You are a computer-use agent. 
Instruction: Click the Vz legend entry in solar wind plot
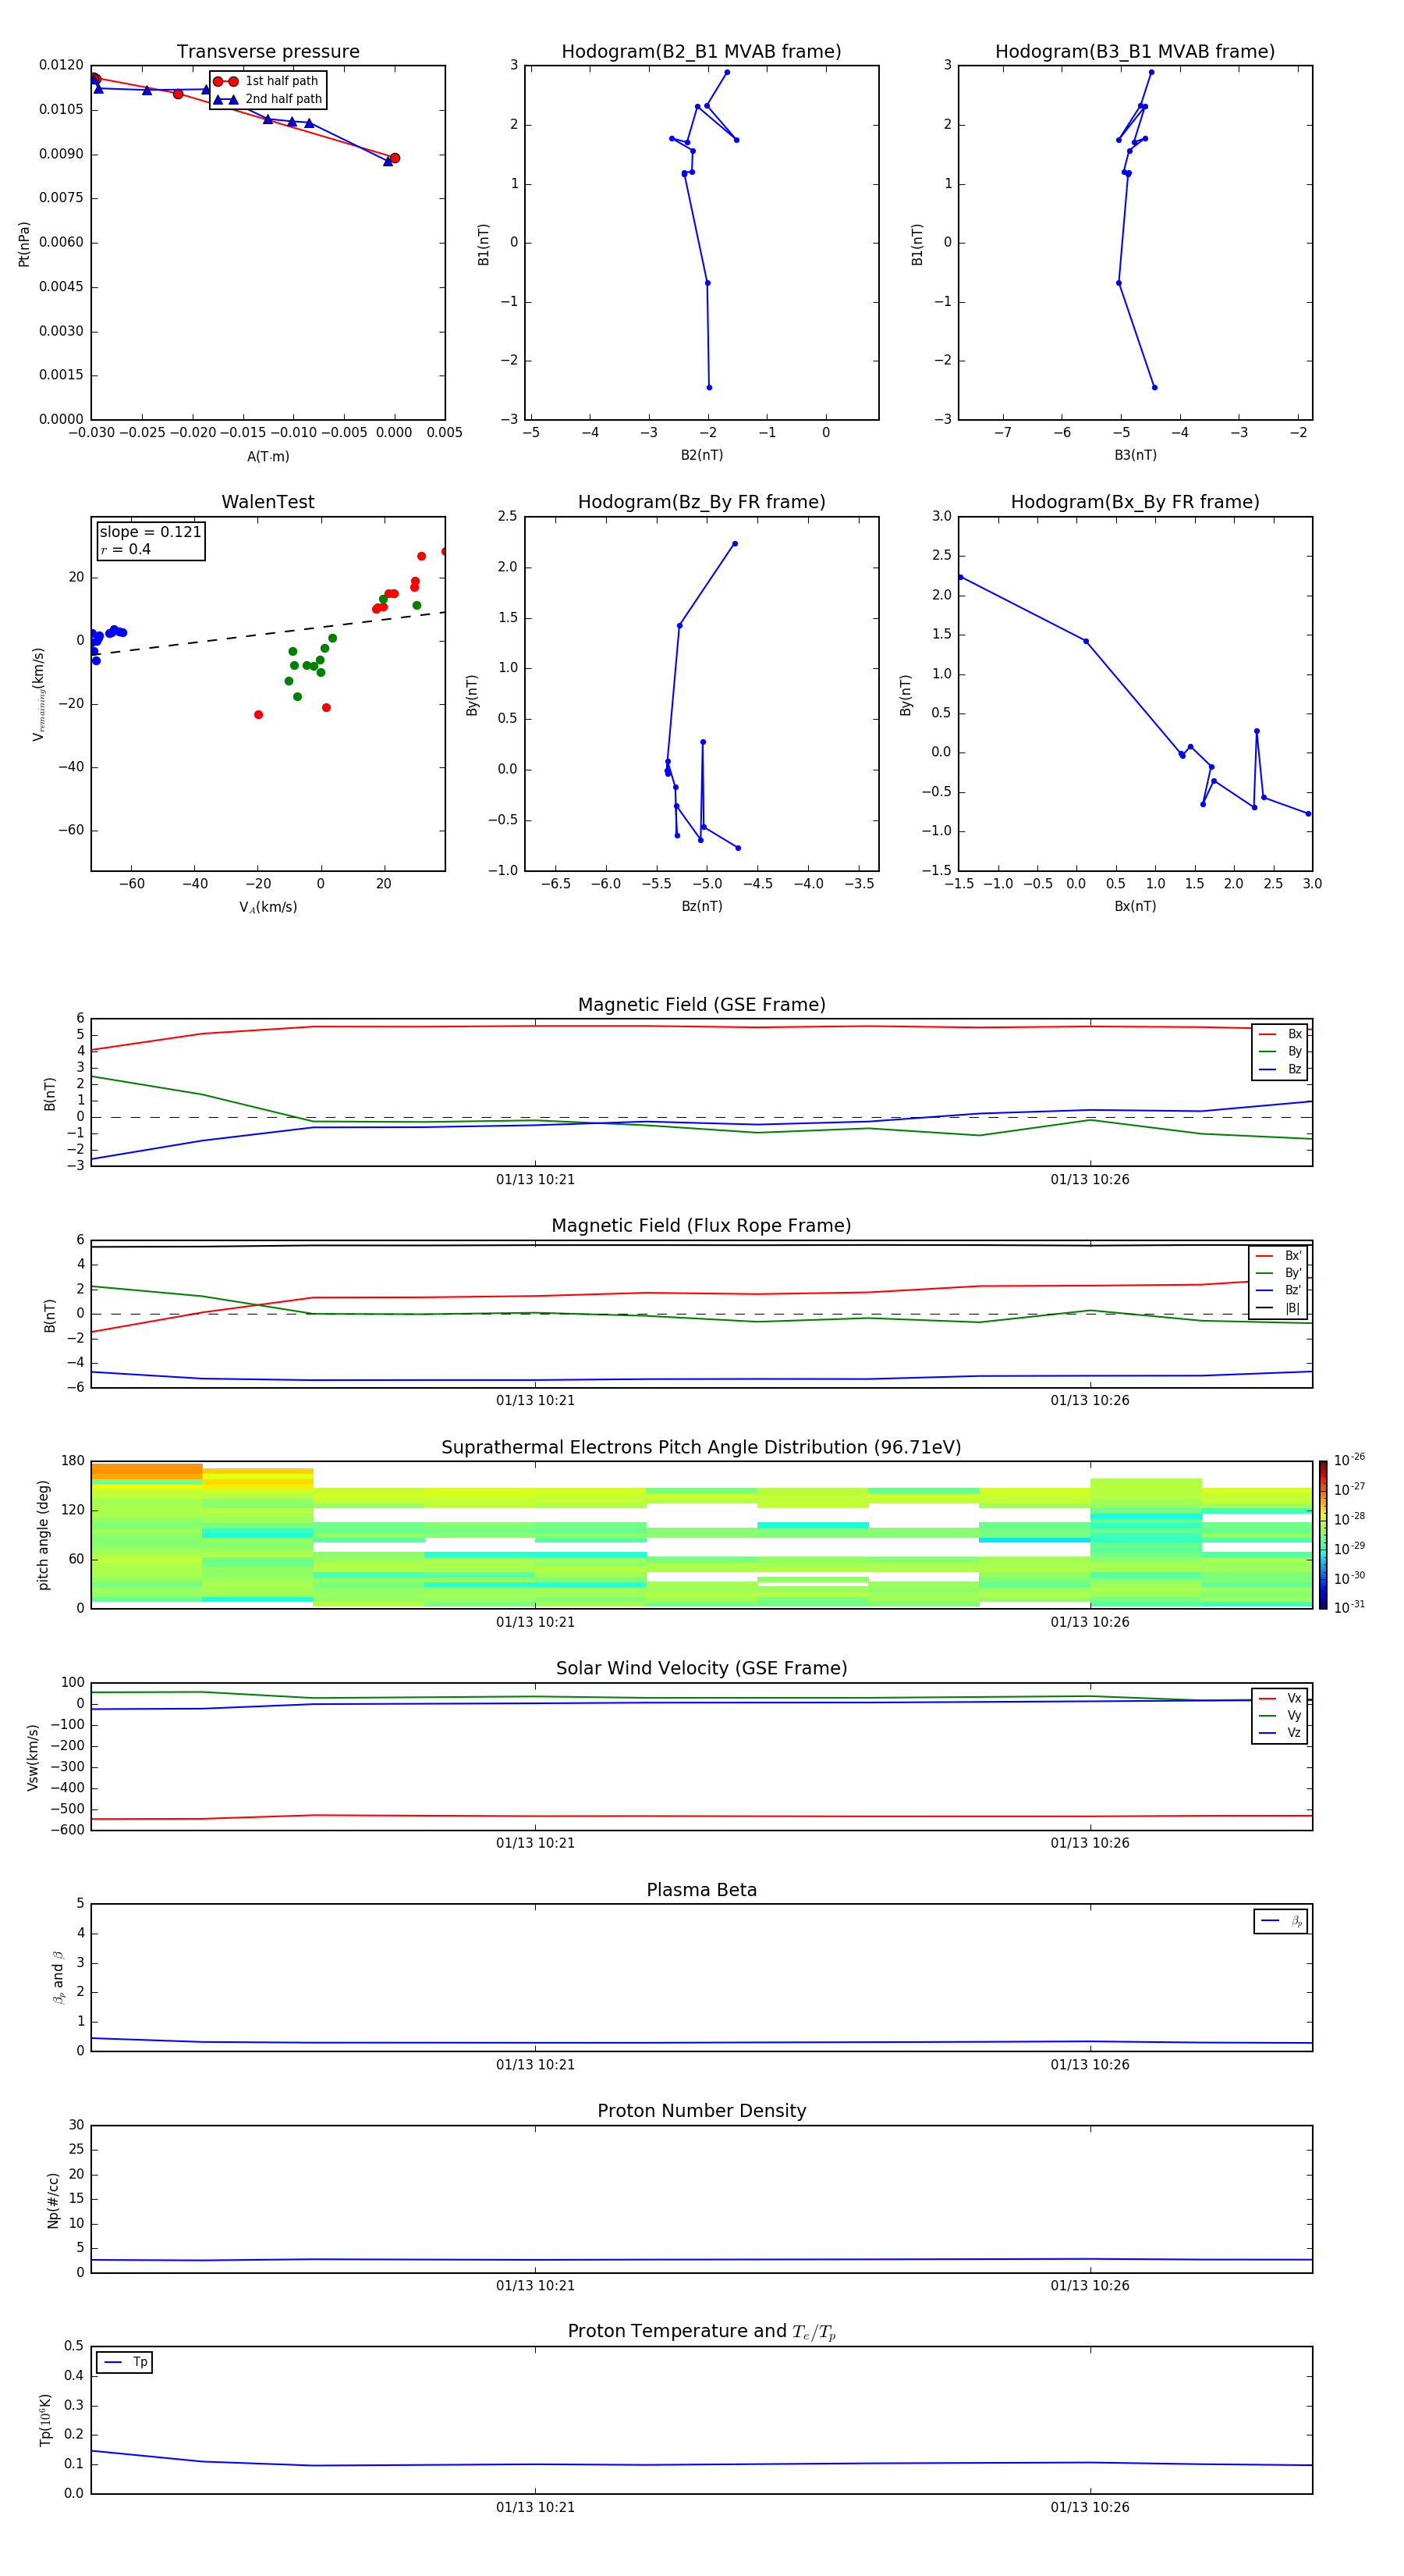(1280, 1733)
